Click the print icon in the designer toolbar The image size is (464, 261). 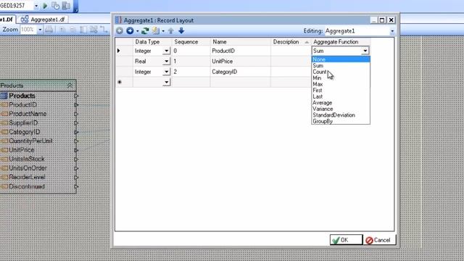click(x=49, y=30)
